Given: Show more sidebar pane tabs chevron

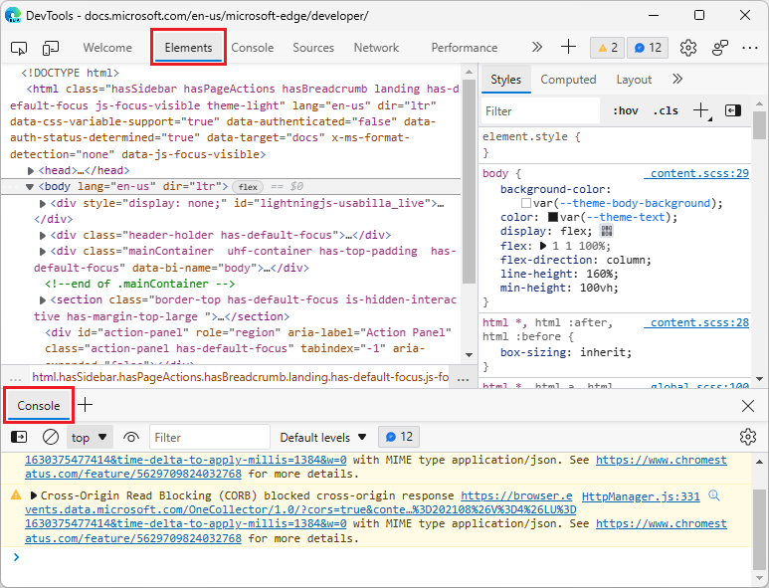Looking at the screenshot, I should coord(677,79).
